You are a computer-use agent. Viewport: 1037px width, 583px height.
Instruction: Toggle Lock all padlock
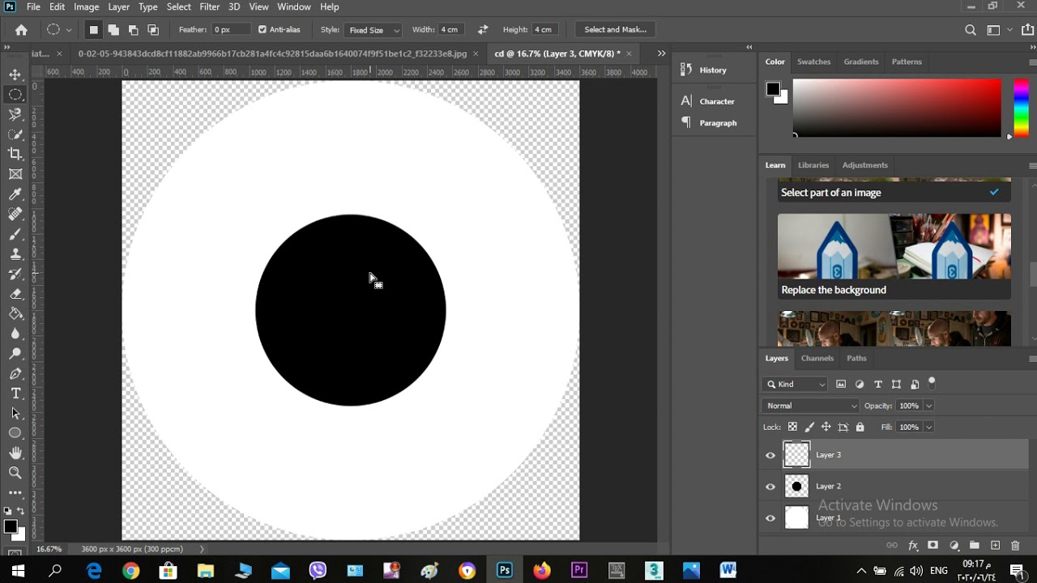click(x=860, y=428)
